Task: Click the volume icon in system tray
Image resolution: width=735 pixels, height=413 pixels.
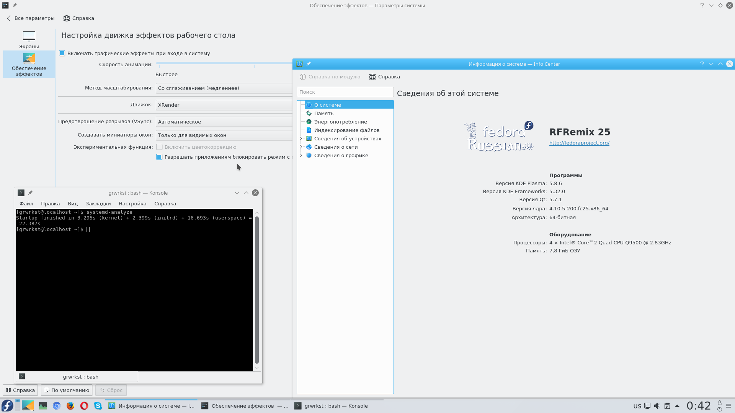Action: pos(657,406)
